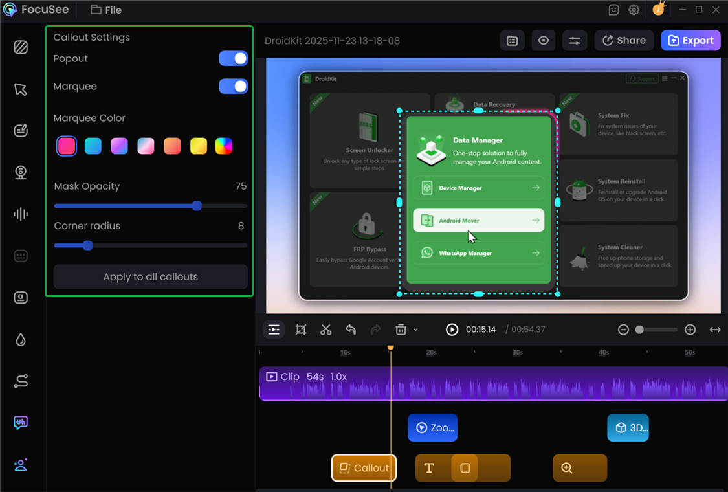Select the Zoo... zoom block on timeline
This screenshot has height=492, width=728.
pos(433,427)
